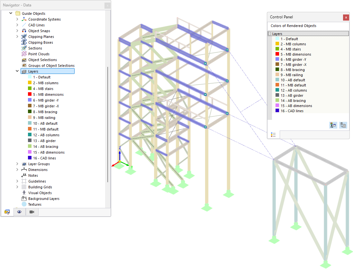Click the Guidelines icon

(x=24, y=181)
